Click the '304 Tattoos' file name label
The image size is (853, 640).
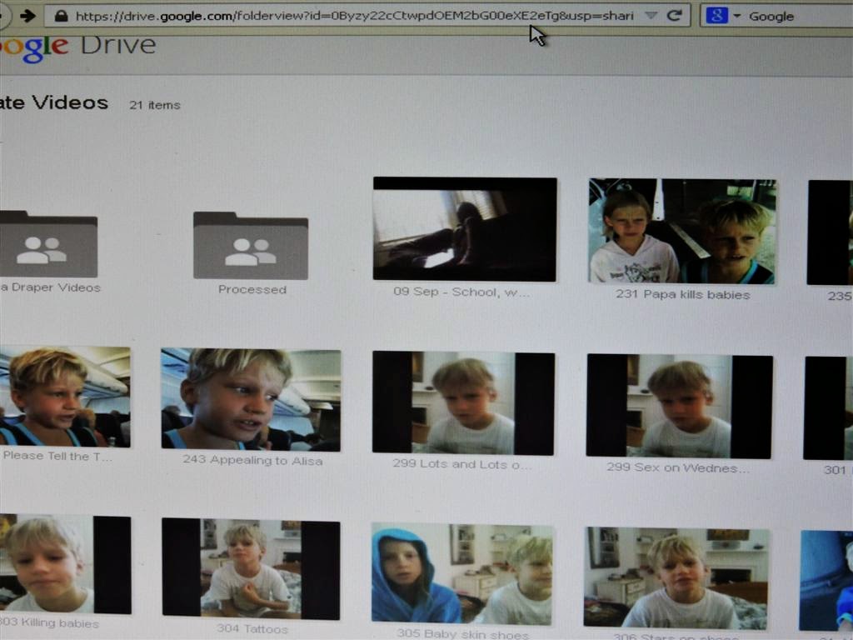click(x=252, y=628)
